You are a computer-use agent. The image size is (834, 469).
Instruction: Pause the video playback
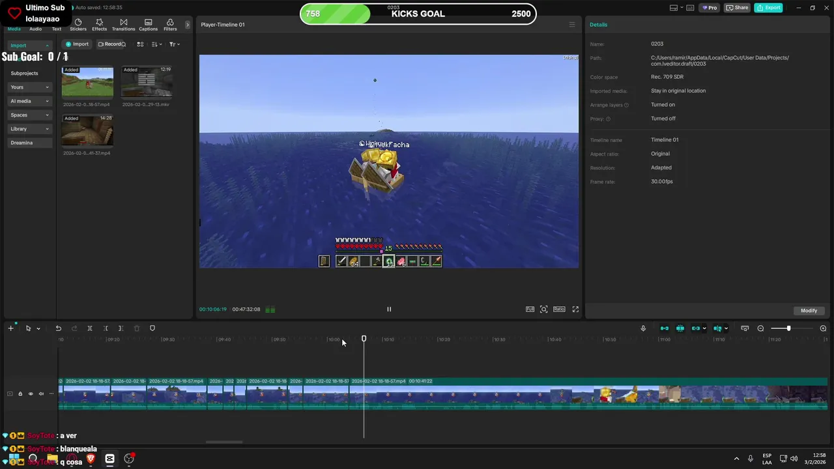389,309
